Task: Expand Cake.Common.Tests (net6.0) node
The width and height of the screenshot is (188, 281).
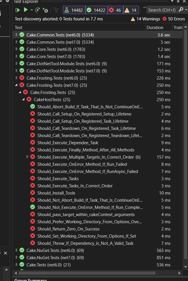Action: click(x=16, y=35)
